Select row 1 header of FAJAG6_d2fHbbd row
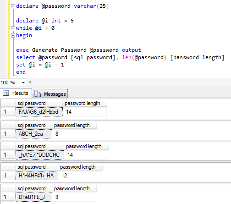The width and height of the screenshot is (231, 204). (8, 112)
